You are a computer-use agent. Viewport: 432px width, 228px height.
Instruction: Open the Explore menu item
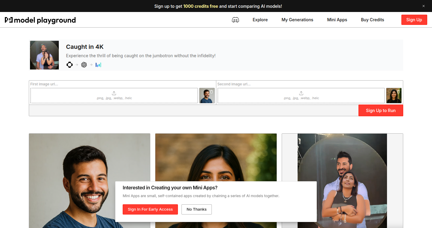tap(260, 20)
